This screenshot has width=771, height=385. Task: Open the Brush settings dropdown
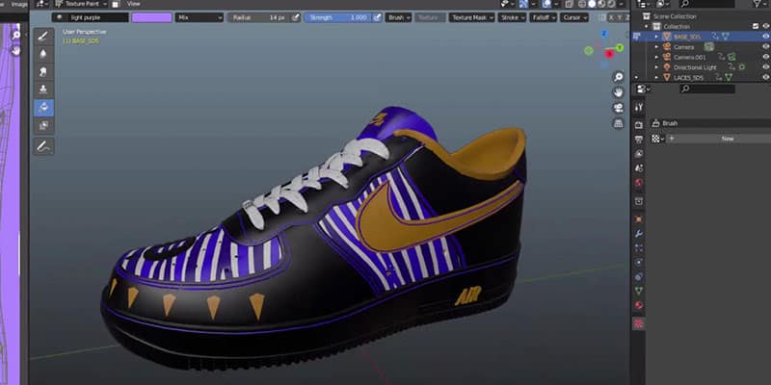tap(398, 17)
